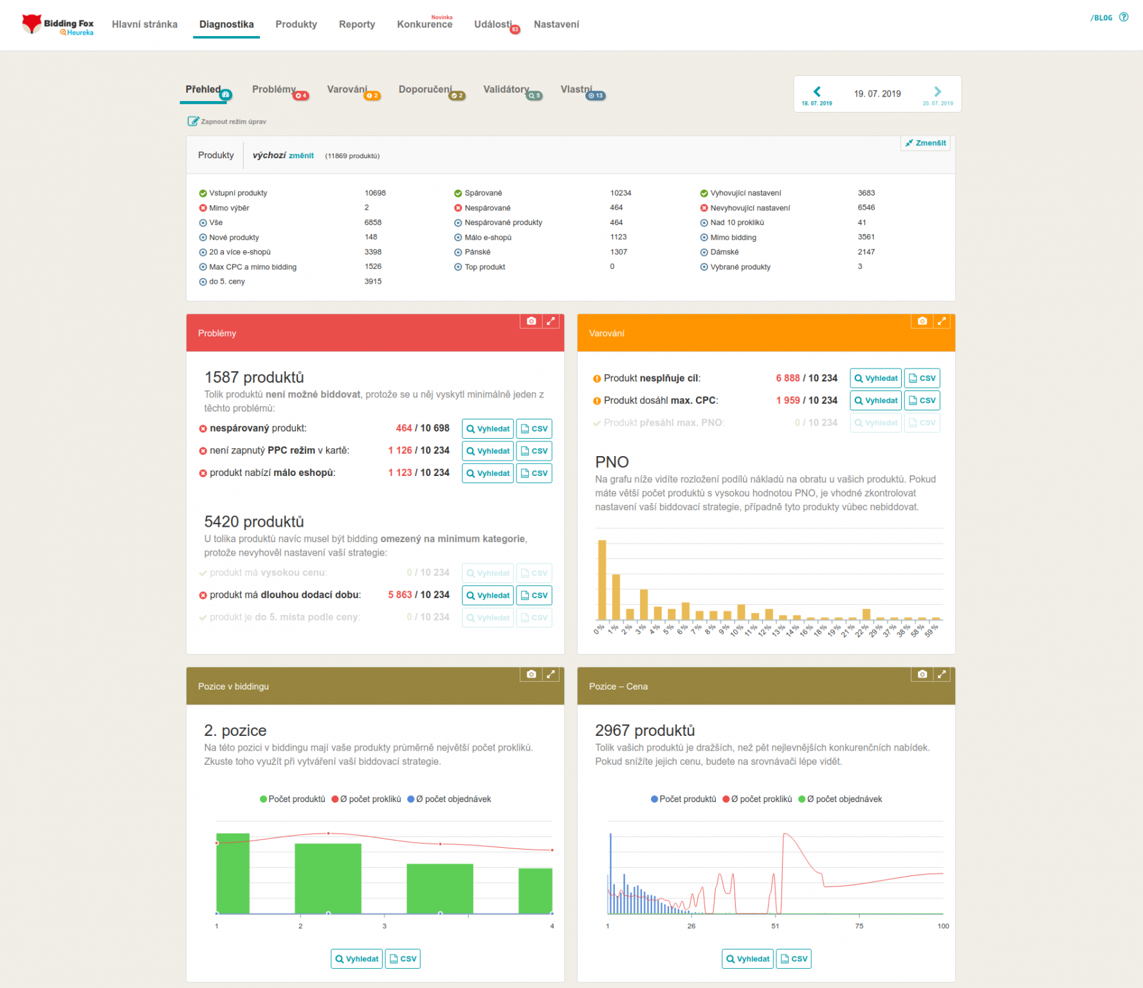Export CSV for dlouhou dodací dobu
1143x988 pixels.
(534, 596)
